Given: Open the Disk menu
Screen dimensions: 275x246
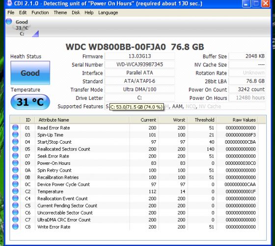Looking at the screenshot, I should [76, 13].
